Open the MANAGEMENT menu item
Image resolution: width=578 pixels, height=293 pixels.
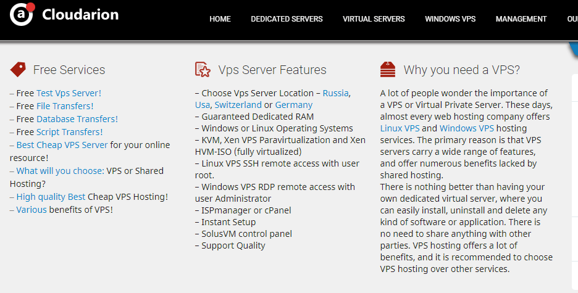pos(521,19)
